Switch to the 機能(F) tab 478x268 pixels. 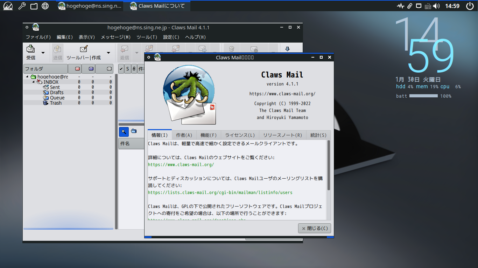(209, 135)
